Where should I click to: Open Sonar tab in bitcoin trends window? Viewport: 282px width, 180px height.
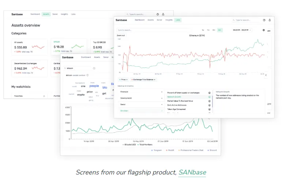pyautogui.click(x=106, y=57)
